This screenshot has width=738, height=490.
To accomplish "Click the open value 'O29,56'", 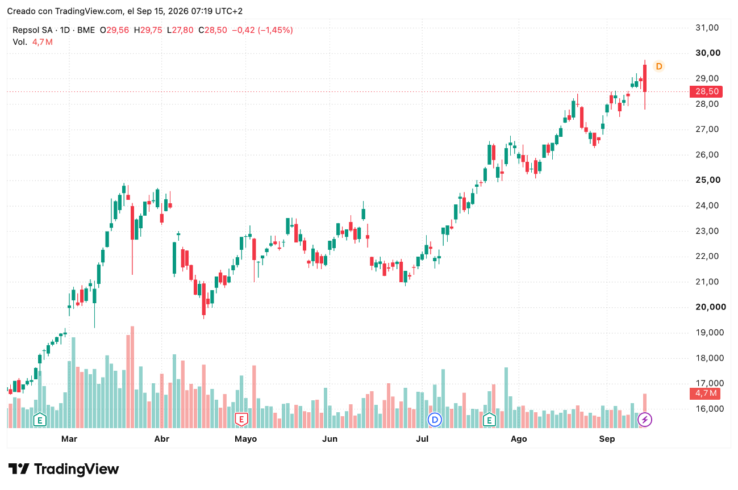I will coord(114,30).
